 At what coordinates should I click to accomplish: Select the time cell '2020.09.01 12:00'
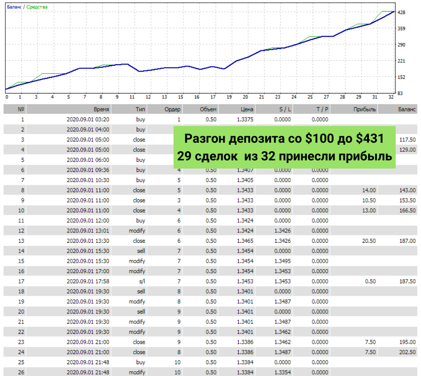(88, 221)
